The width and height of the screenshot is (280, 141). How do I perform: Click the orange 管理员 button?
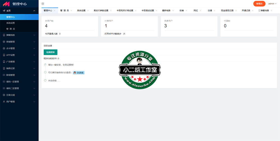click(x=259, y=4)
